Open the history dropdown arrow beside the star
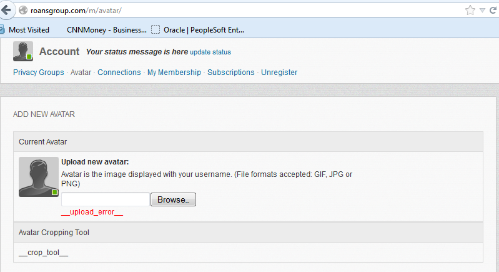The height and width of the screenshot is (272, 499). coord(483,11)
